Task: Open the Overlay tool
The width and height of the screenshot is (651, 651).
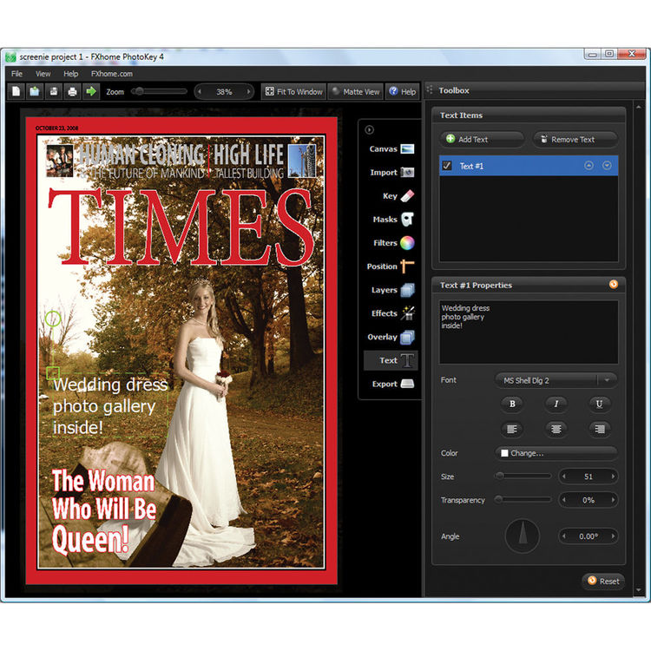Action: coord(391,337)
